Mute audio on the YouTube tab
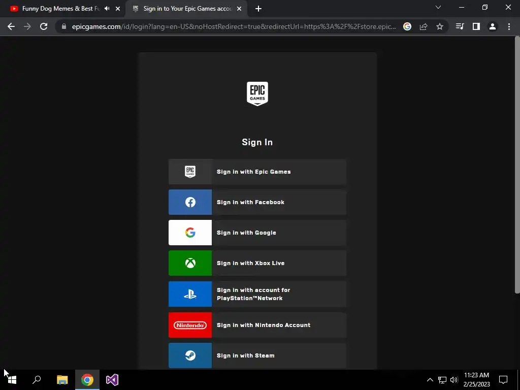Screen dimensions: 520x390 click(x=107, y=9)
